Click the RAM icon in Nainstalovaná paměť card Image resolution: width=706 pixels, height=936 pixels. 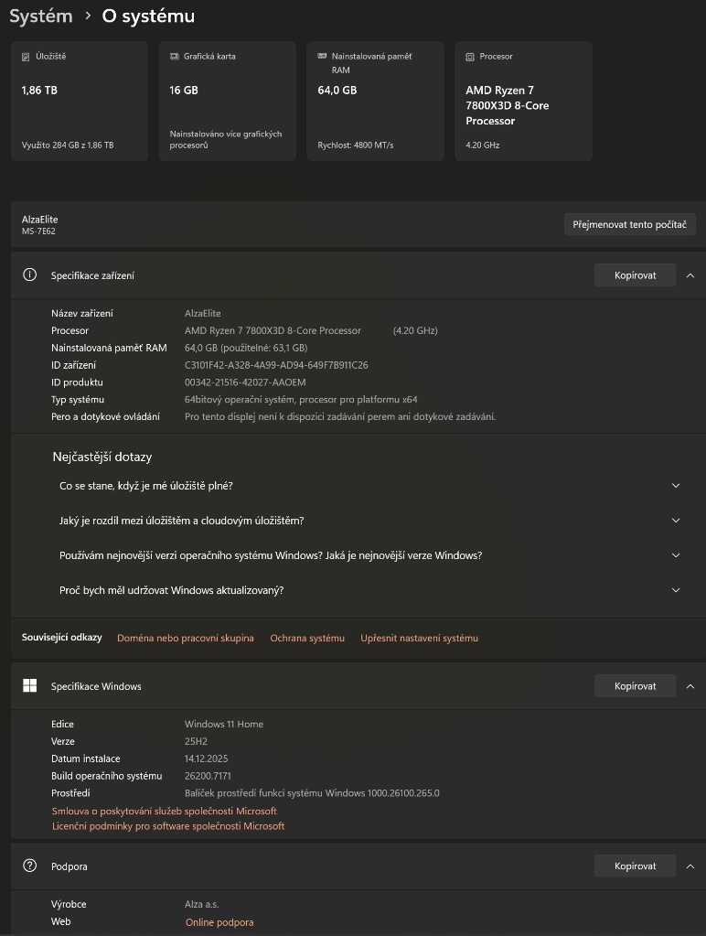pyautogui.click(x=322, y=57)
